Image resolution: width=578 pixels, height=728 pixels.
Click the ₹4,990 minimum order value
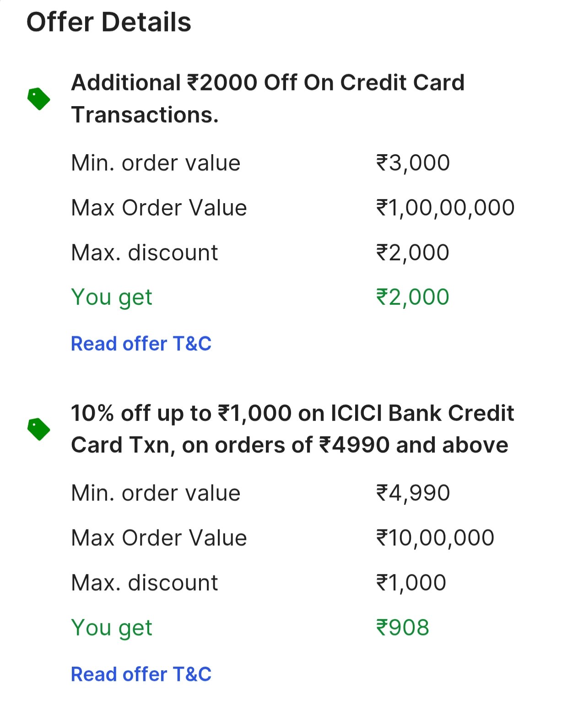(x=413, y=493)
